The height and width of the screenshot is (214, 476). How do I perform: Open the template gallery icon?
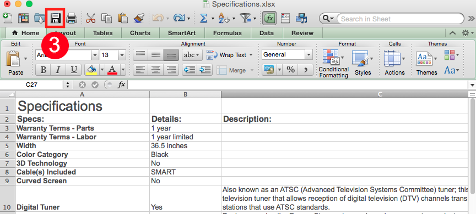pos(24,19)
